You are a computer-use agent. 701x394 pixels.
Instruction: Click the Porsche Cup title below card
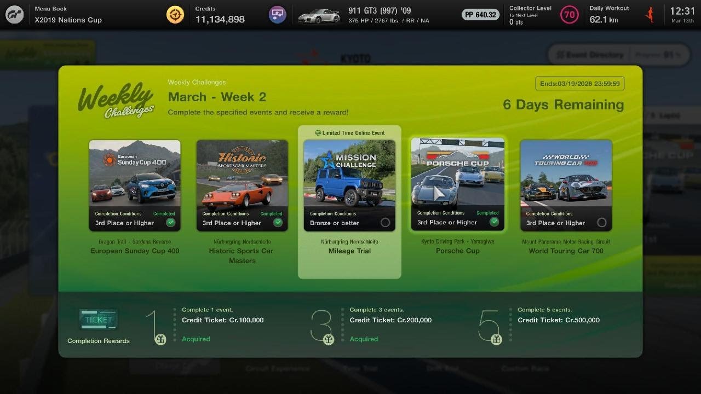(458, 251)
